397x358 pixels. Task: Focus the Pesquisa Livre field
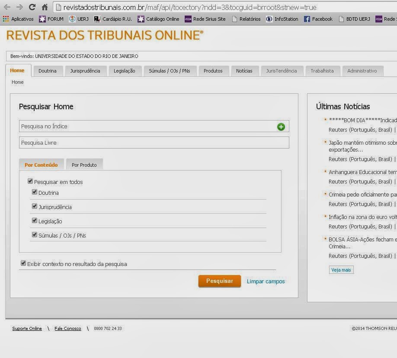154,143
